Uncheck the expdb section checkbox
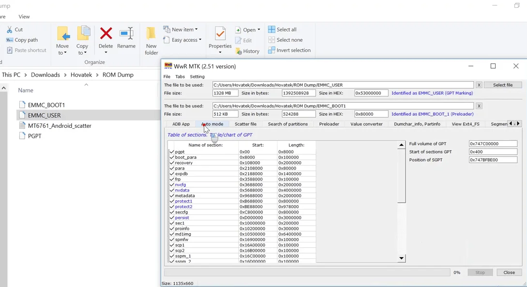The image size is (527, 287). 172,174
